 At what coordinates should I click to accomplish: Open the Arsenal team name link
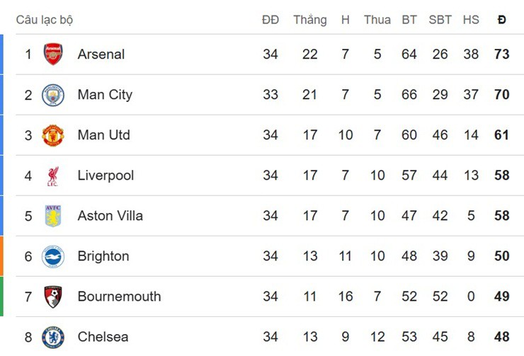click(x=101, y=54)
